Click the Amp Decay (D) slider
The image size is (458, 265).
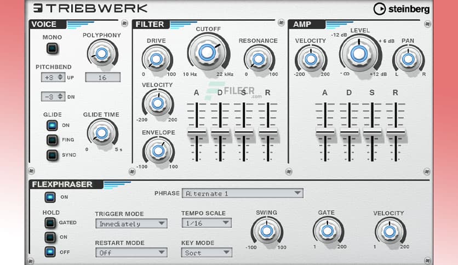(349, 132)
